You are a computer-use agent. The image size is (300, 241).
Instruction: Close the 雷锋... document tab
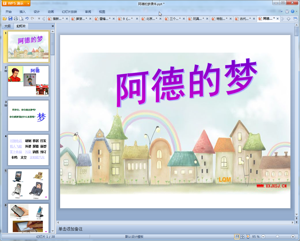tap(114, 19)
